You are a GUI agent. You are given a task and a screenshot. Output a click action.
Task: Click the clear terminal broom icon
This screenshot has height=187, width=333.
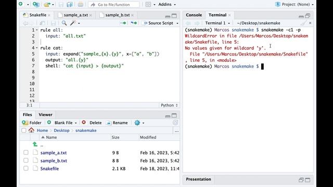(x=303, y=23)
